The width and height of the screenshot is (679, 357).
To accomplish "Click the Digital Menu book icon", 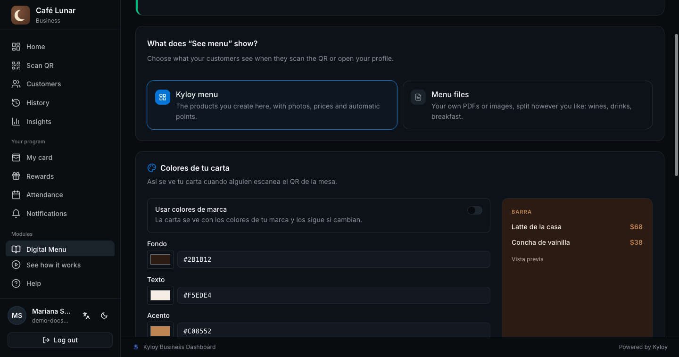I will click(x=16, y=249).
